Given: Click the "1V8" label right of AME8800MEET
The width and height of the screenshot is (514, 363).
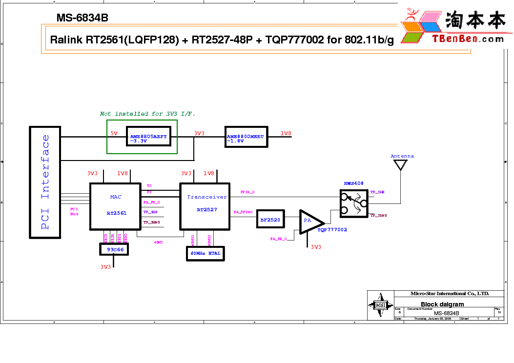Looking at the screenshot, I should click(x=286, y=133).
